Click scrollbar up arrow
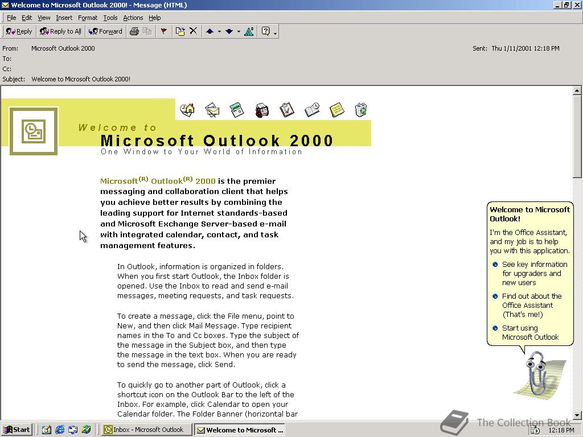This screenshot has height=437, width=583. [577, 90]
